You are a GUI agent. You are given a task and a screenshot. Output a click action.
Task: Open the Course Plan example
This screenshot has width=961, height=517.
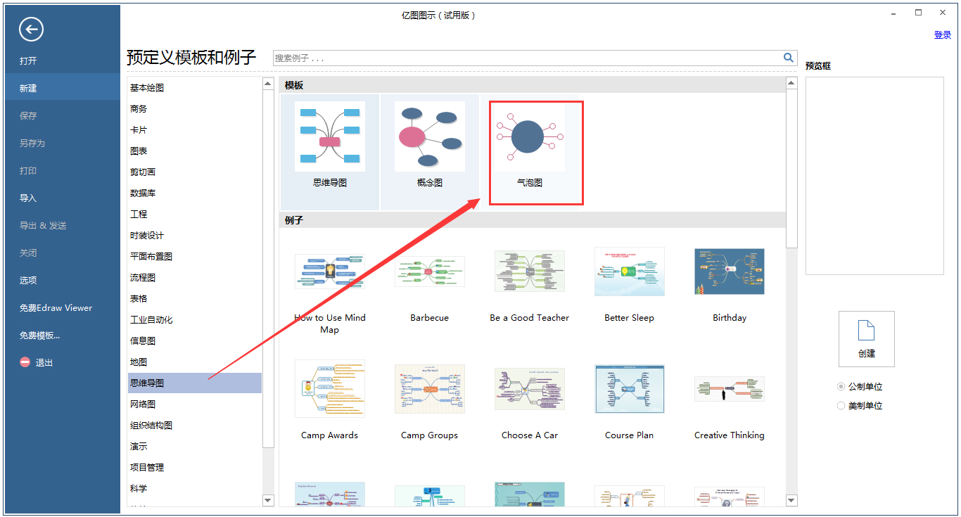pyautogui.click(x=630, y=389)
